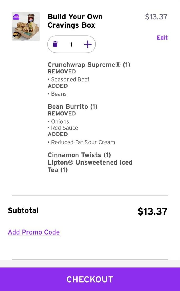Select the Build Your Own Cravings Box title
This screenshot has width=180, height=291.
click(x=75, y=21)
